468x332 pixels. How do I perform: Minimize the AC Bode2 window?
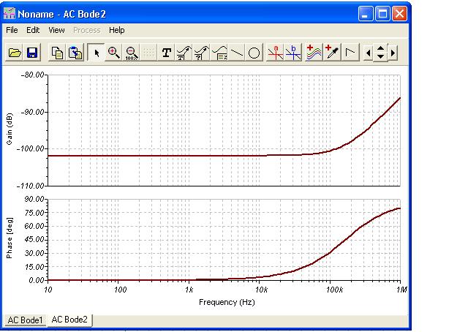point(366,14)
